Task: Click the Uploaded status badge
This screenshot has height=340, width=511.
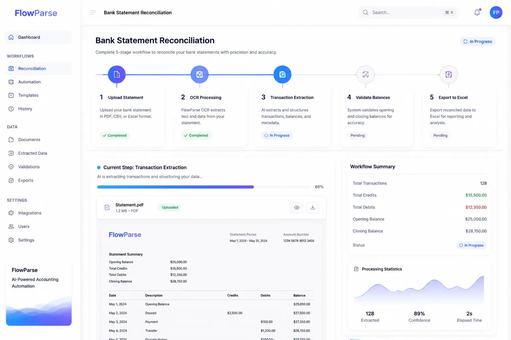Action: [170, 208]
